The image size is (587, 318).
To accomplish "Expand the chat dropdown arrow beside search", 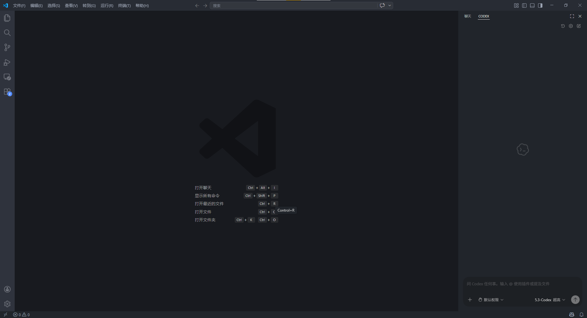I will [390, 6].
